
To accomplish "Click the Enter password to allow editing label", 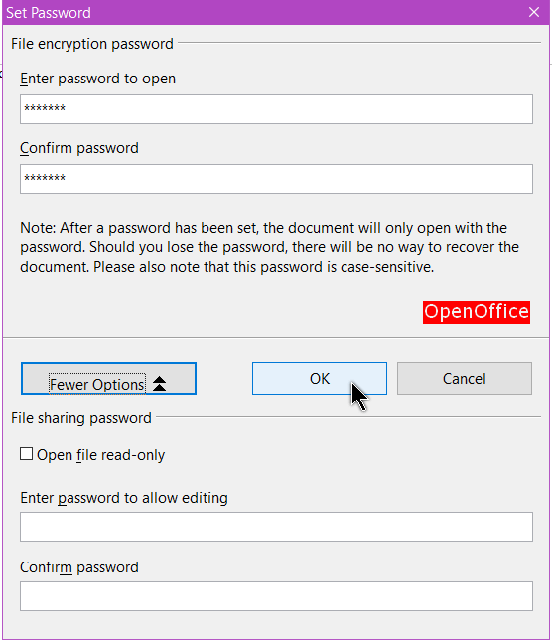I will (124, 498).
